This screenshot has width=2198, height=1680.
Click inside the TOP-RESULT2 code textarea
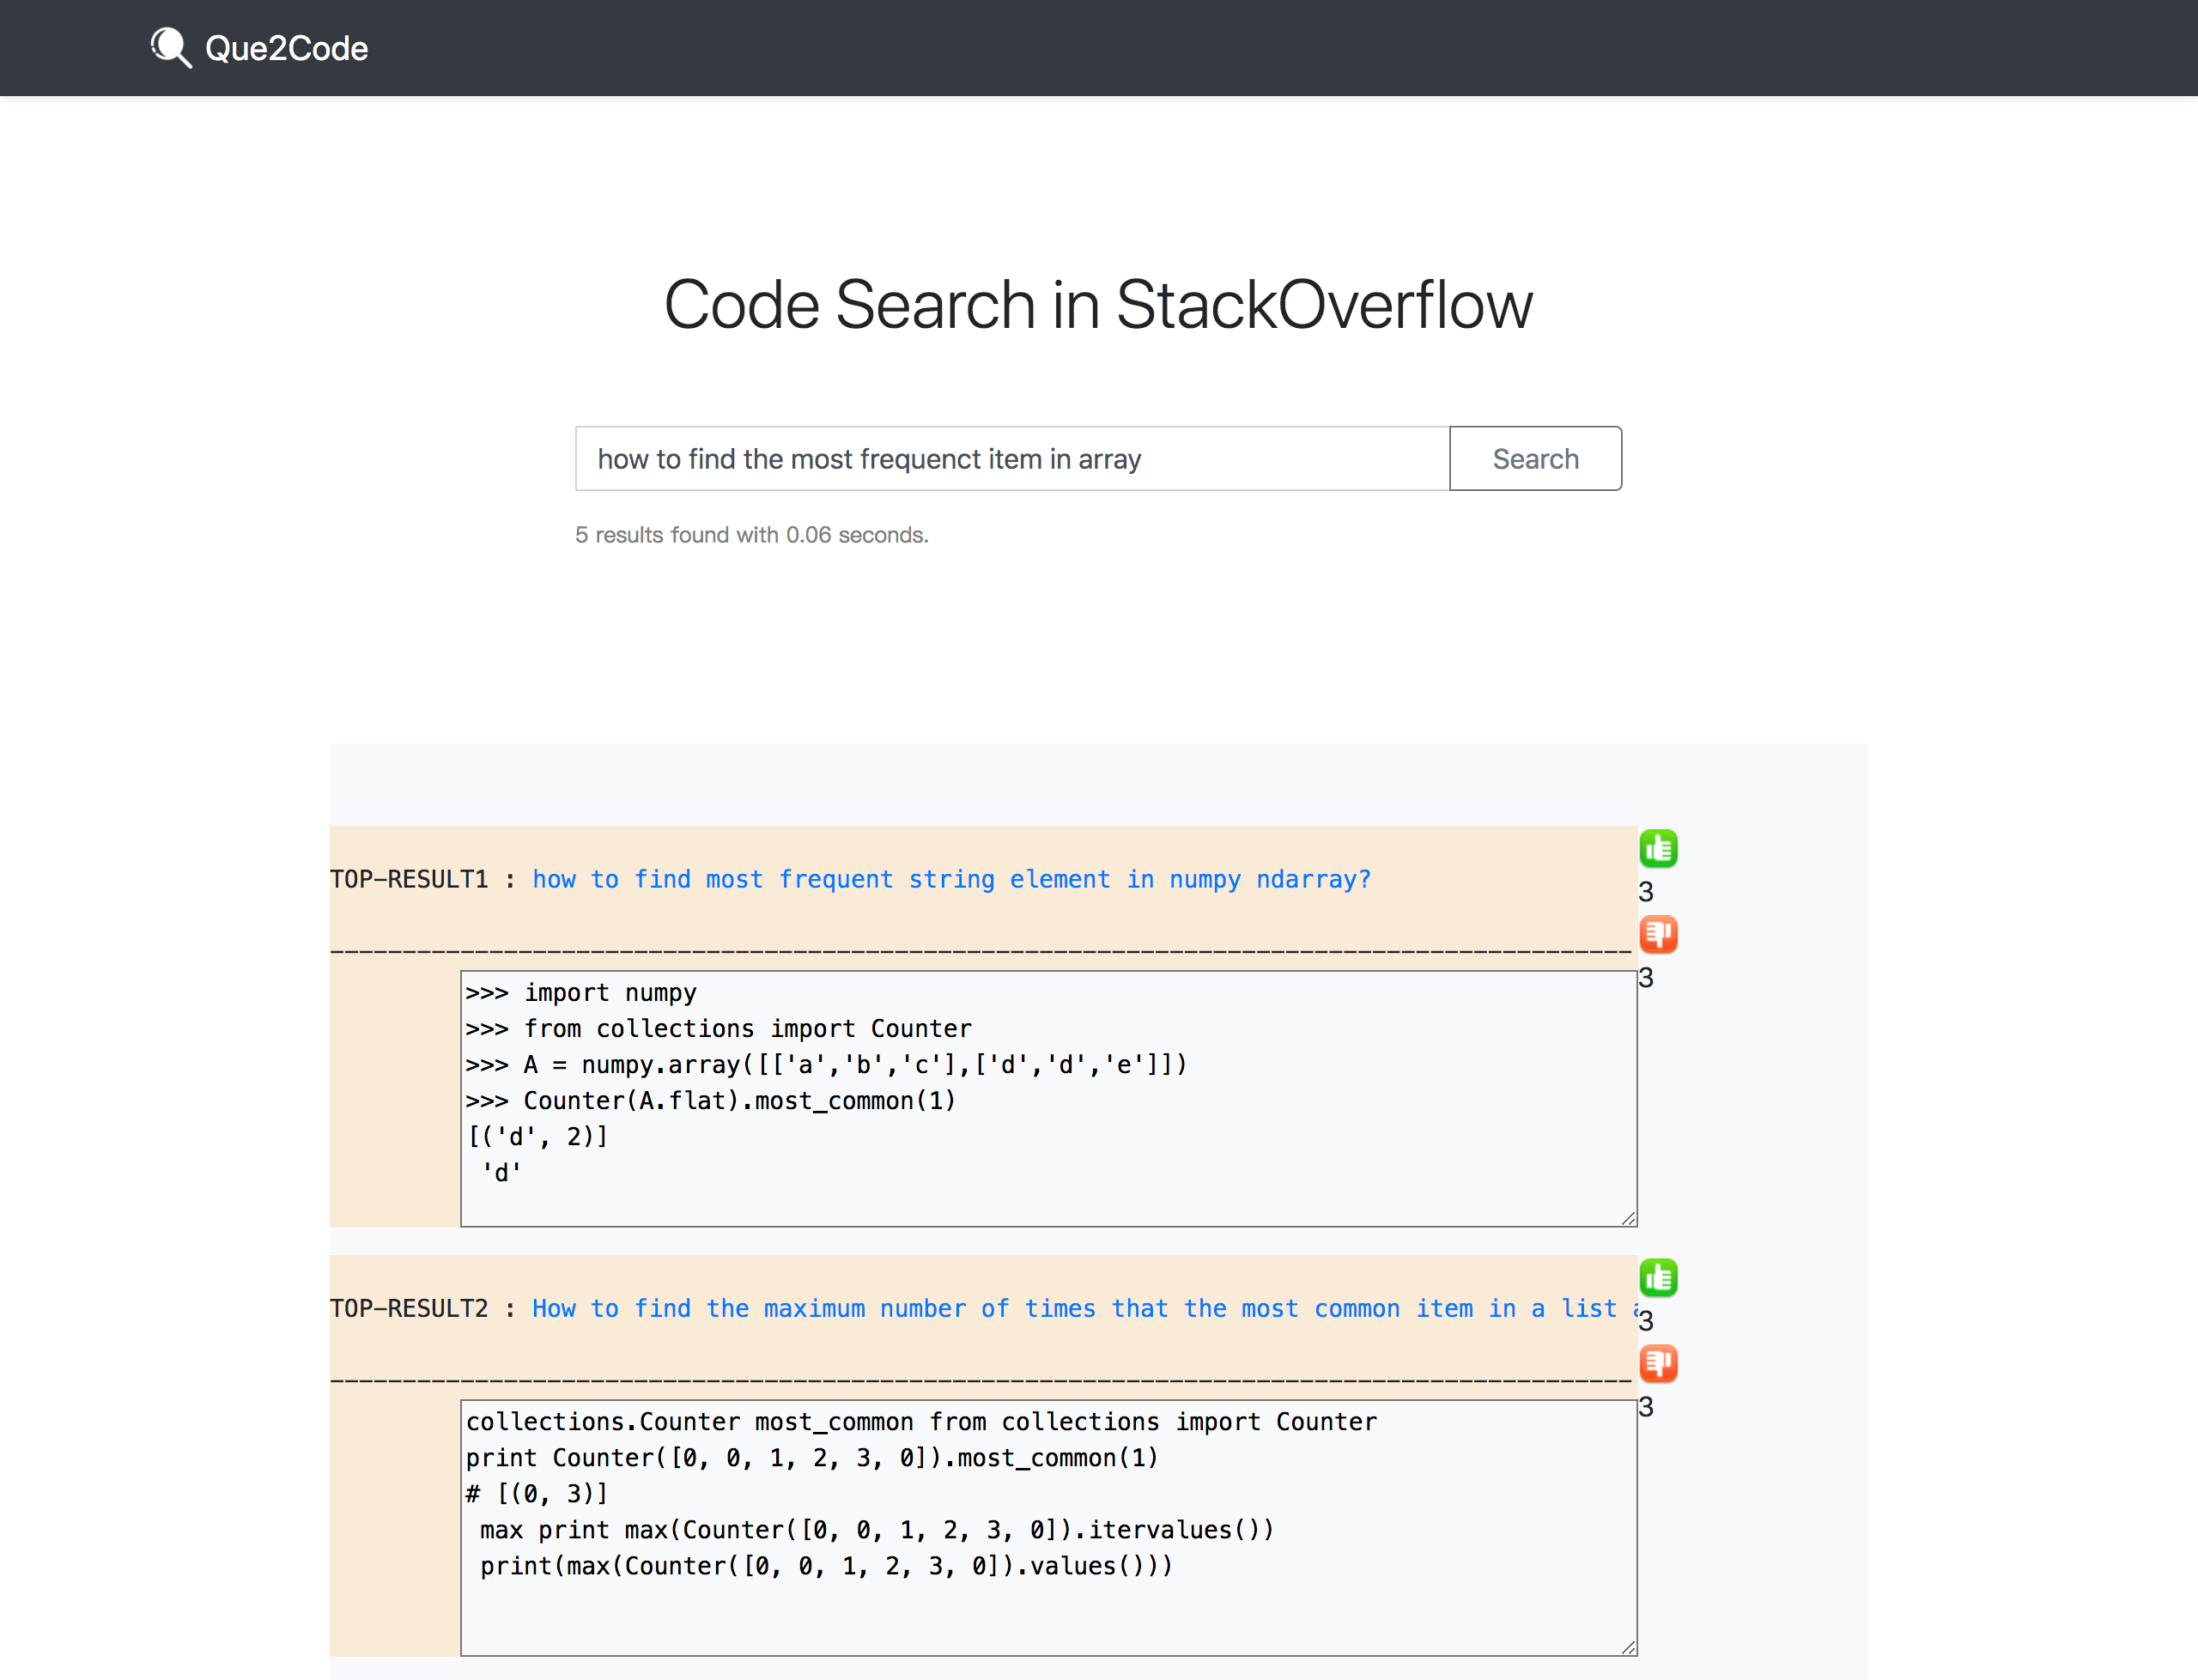pyautogui.click(x=1048, y=1528)
